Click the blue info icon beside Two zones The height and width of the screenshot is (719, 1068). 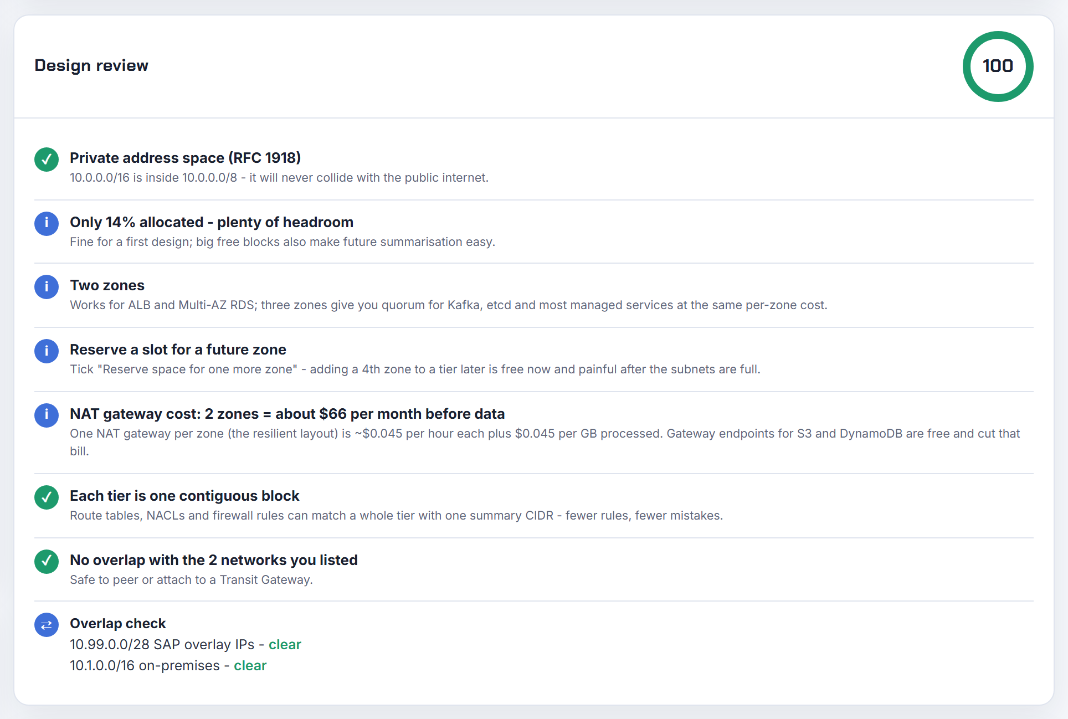(x=47, y=287)
